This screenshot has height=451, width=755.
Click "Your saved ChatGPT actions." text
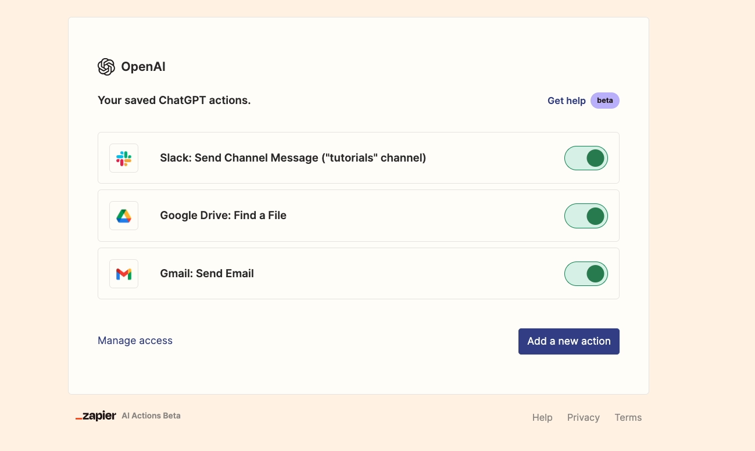pyautogui.click(x=174, y=100)
